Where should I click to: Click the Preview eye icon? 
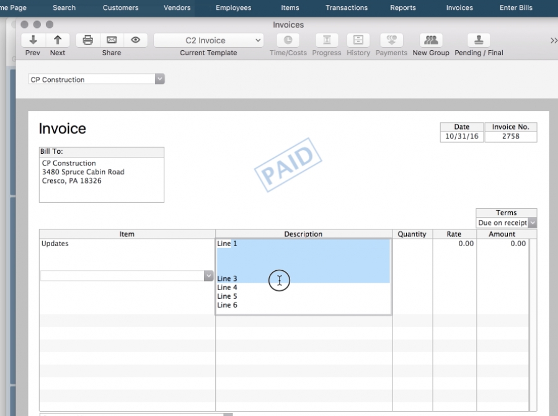pos(135,39)
